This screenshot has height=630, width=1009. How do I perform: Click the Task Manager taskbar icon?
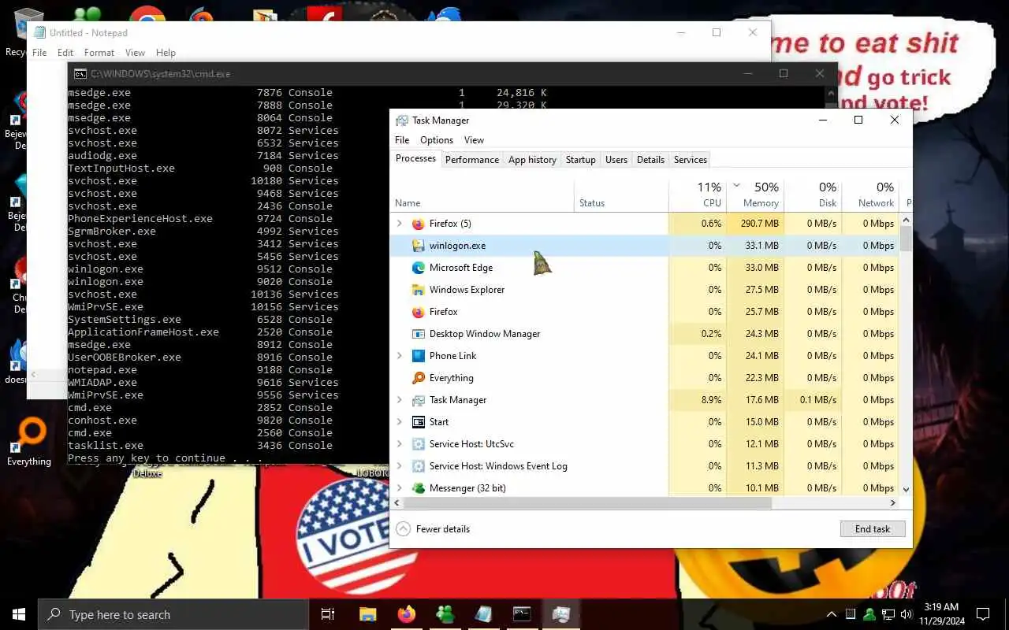560,614
